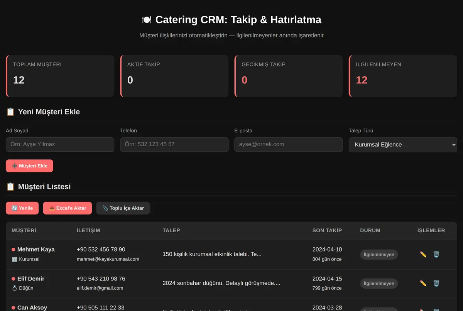Click the Müşteri Listesi heading

44,187
